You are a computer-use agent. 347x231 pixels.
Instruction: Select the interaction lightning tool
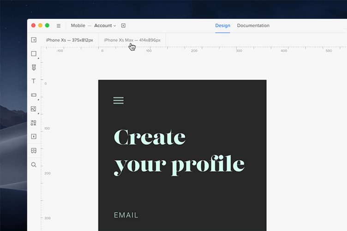click(34, 136)
